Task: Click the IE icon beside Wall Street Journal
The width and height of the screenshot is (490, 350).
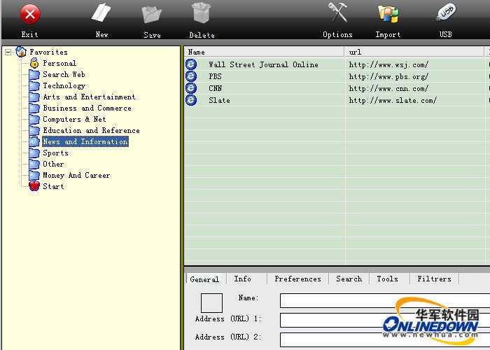Action: click(191, 64)
